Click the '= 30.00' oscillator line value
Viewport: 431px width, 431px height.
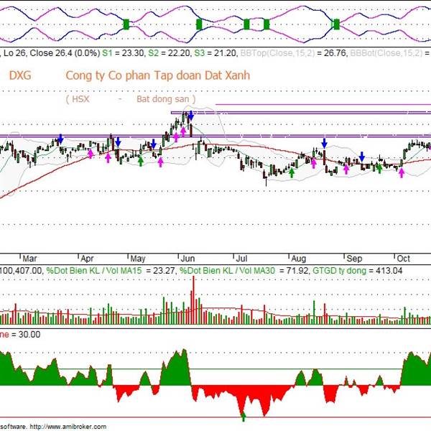pos(26,335)
